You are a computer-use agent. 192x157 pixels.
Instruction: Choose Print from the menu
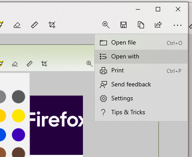(x=141, y=71)
